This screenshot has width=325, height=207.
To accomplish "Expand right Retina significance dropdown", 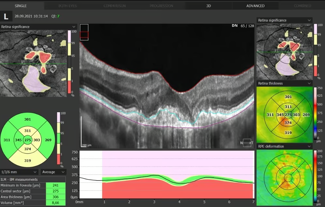I will (x=284, y=20).
